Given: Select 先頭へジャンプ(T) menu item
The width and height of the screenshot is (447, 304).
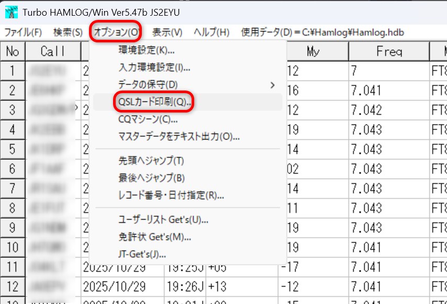Looking at the screenshot, I should tap(151, 160).
